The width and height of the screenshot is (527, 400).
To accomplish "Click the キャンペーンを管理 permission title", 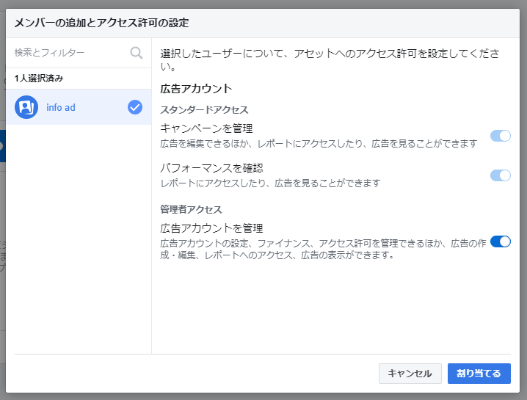I will (x=206, y=128).
